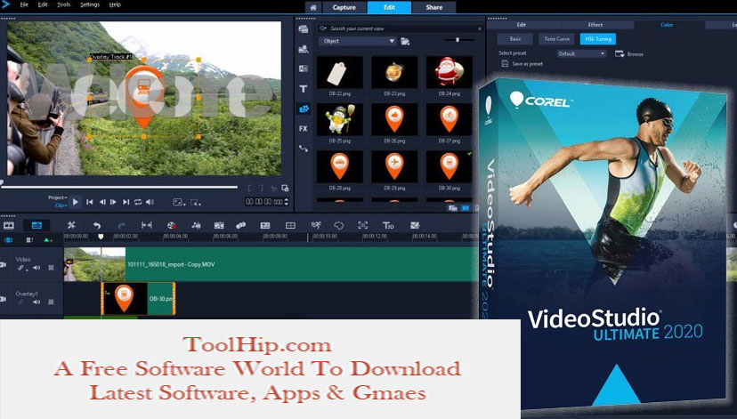Select the OB-24.png Santa thumbnail

(449, 73)
